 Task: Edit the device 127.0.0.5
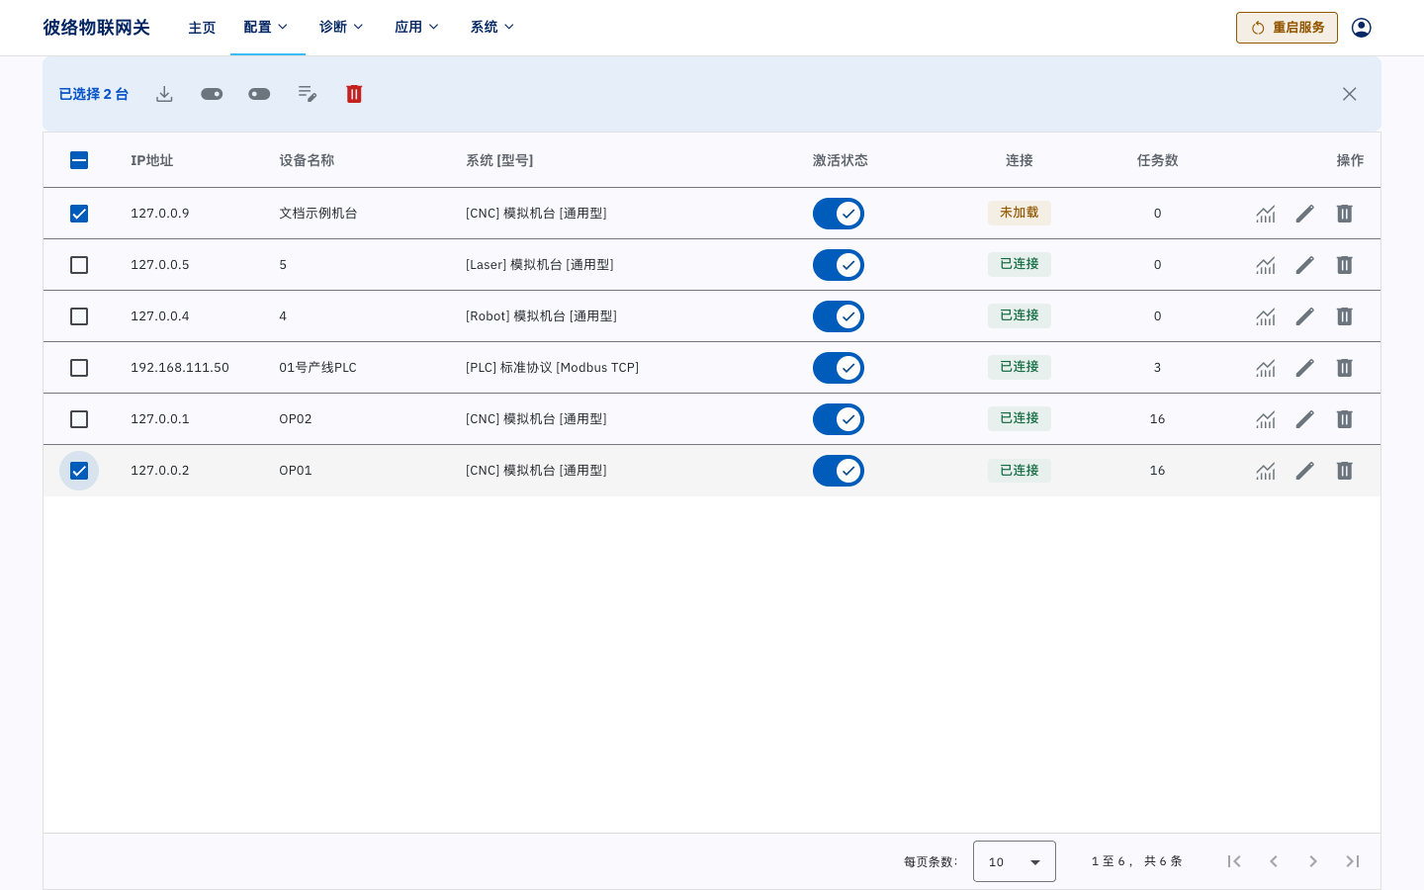1305,265
